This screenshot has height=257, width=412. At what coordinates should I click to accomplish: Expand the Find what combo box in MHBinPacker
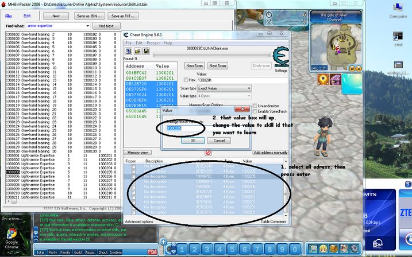click(87, 26)
